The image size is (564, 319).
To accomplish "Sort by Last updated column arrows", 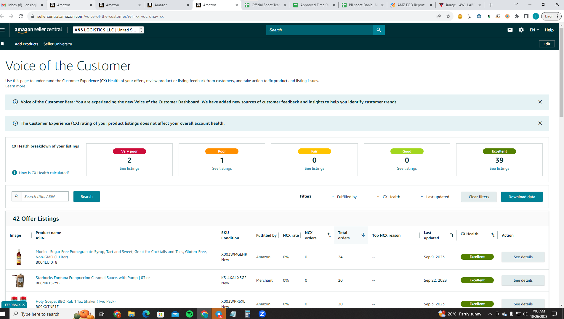I will tap(452, 235).
